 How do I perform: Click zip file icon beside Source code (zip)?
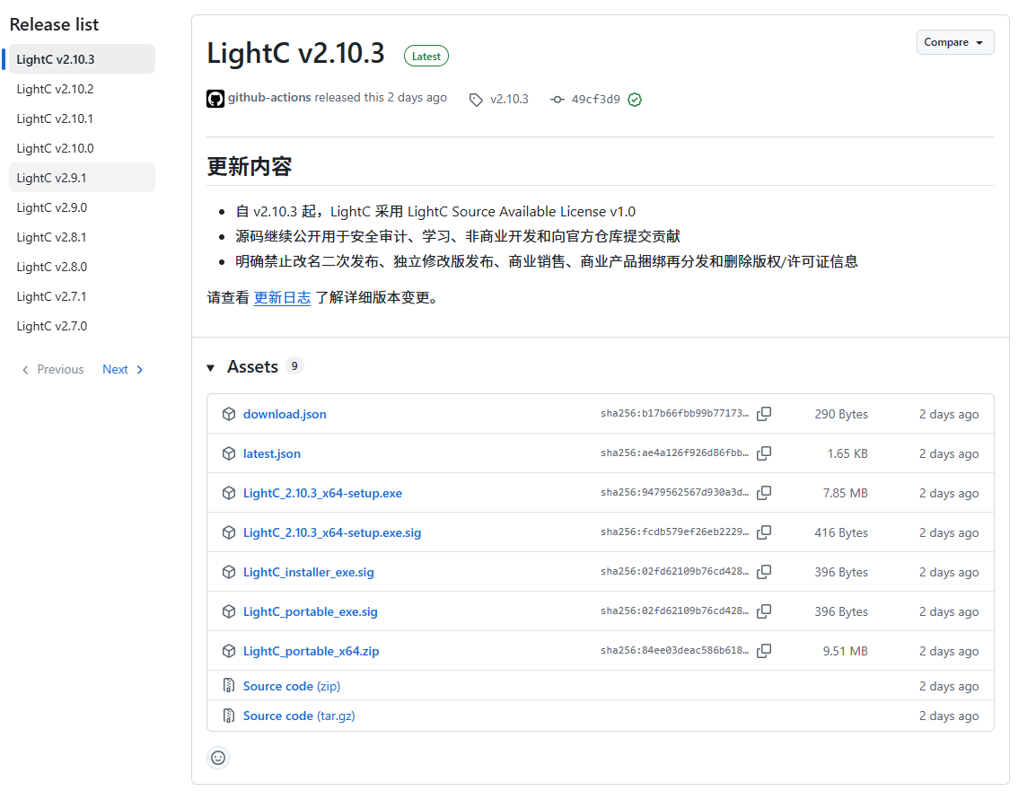229,685
